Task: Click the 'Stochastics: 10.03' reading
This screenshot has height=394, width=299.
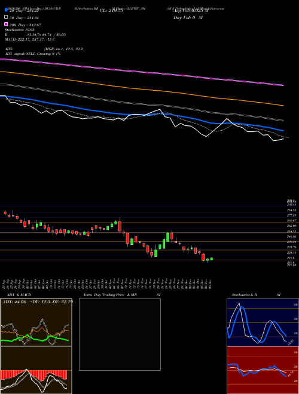Action: pos(20,30)
